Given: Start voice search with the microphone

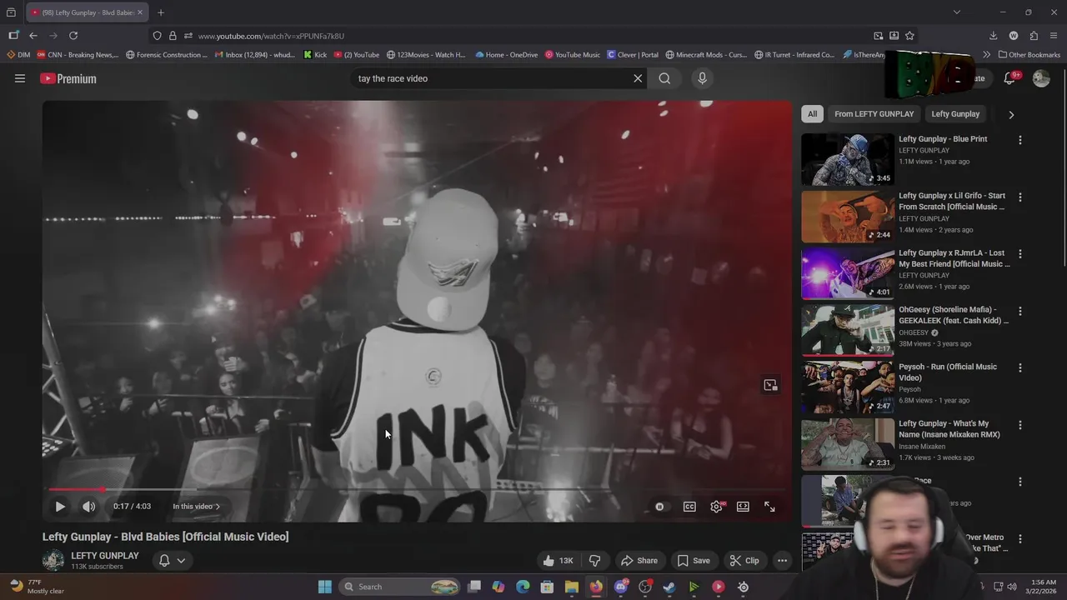Looking at the screenshot, I should 702,78.
